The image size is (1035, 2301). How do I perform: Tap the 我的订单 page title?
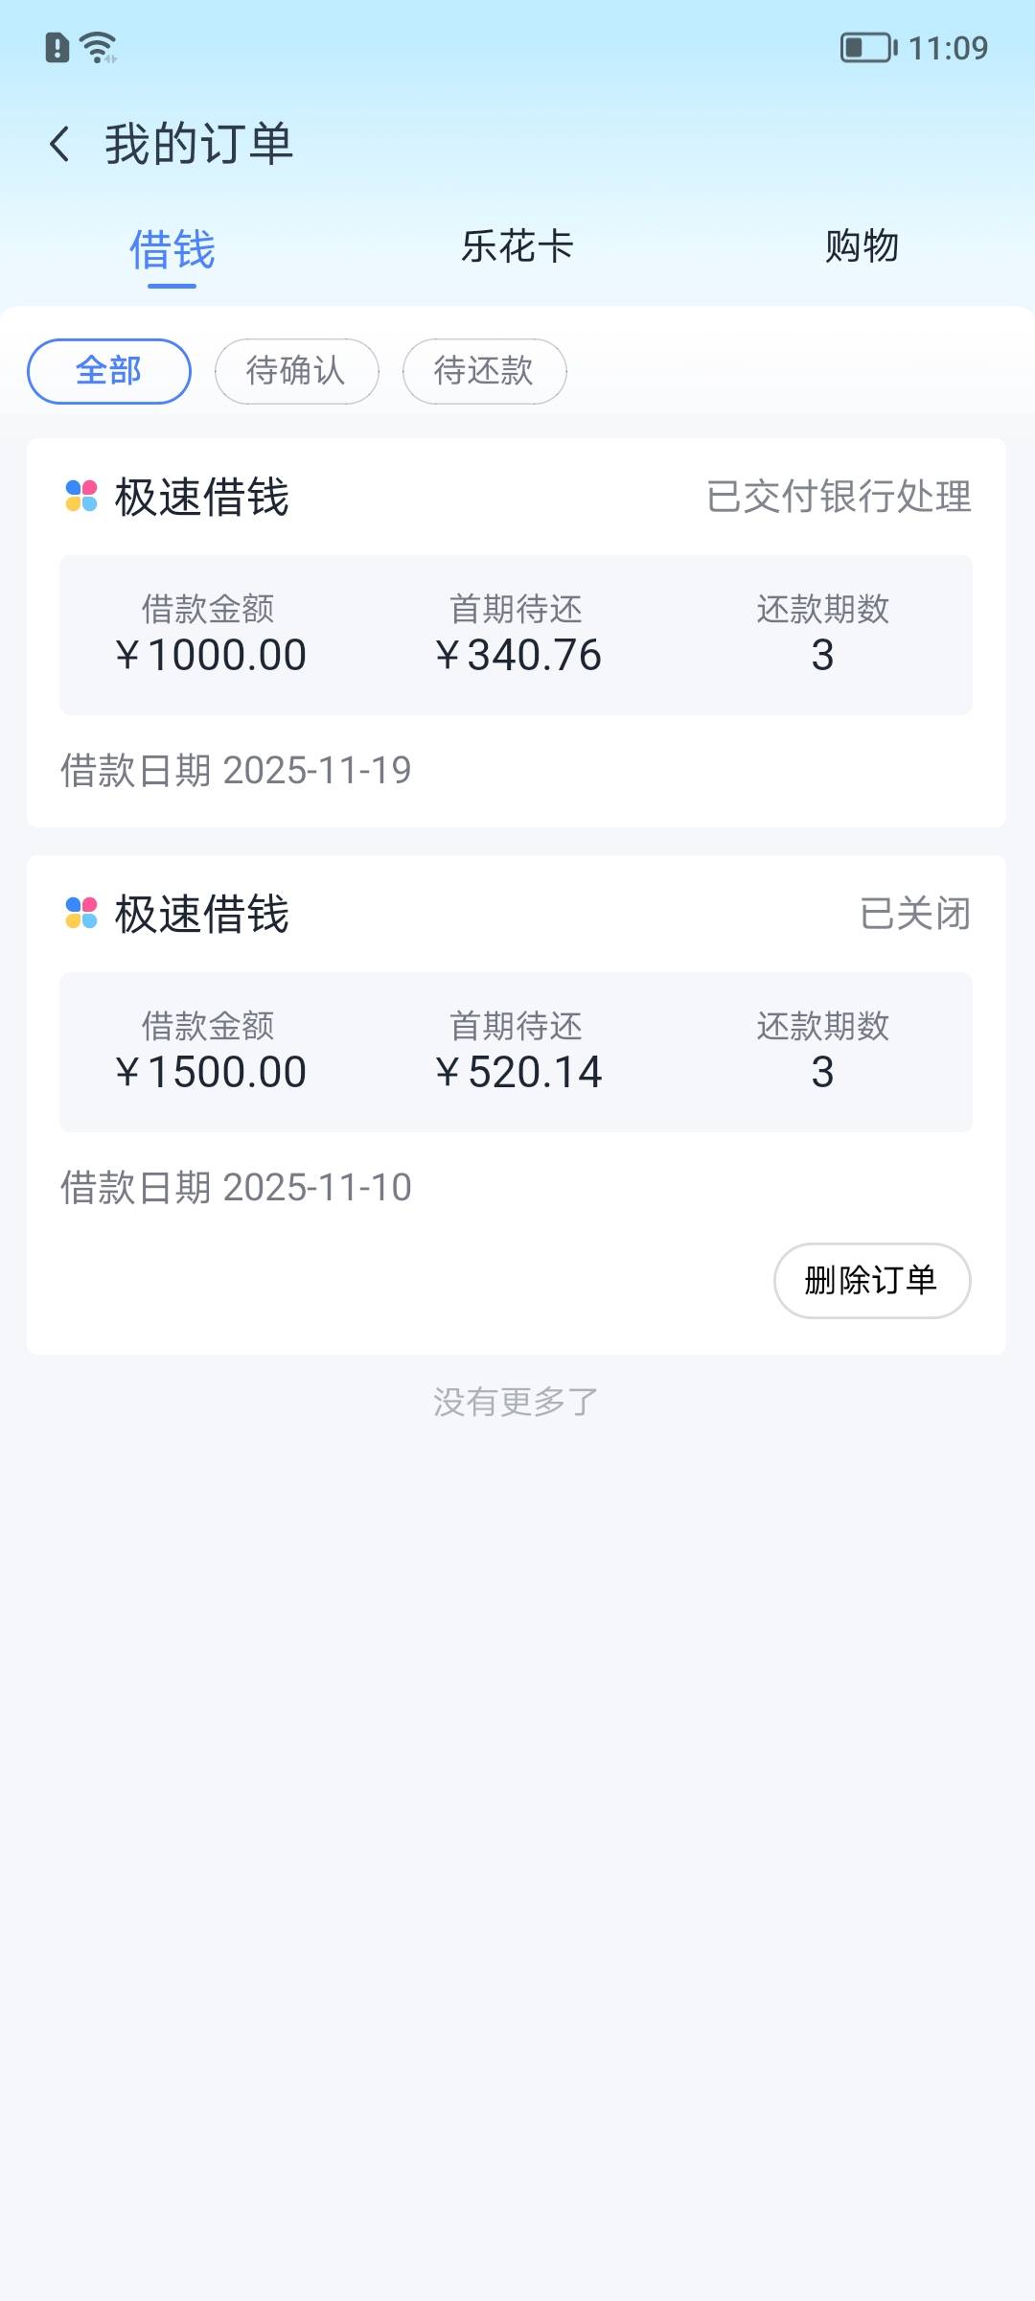(x=198, y=145)
